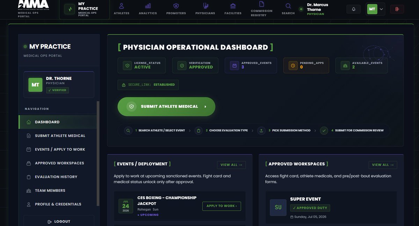Image resolution: width=419 pixels, height=226 pixels.
Task: Click the Approved_Events count 3
Action: pos(243,67)
